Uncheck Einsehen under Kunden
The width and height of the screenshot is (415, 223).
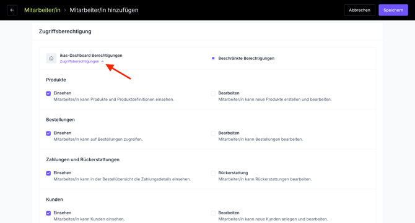click(48, 213)
